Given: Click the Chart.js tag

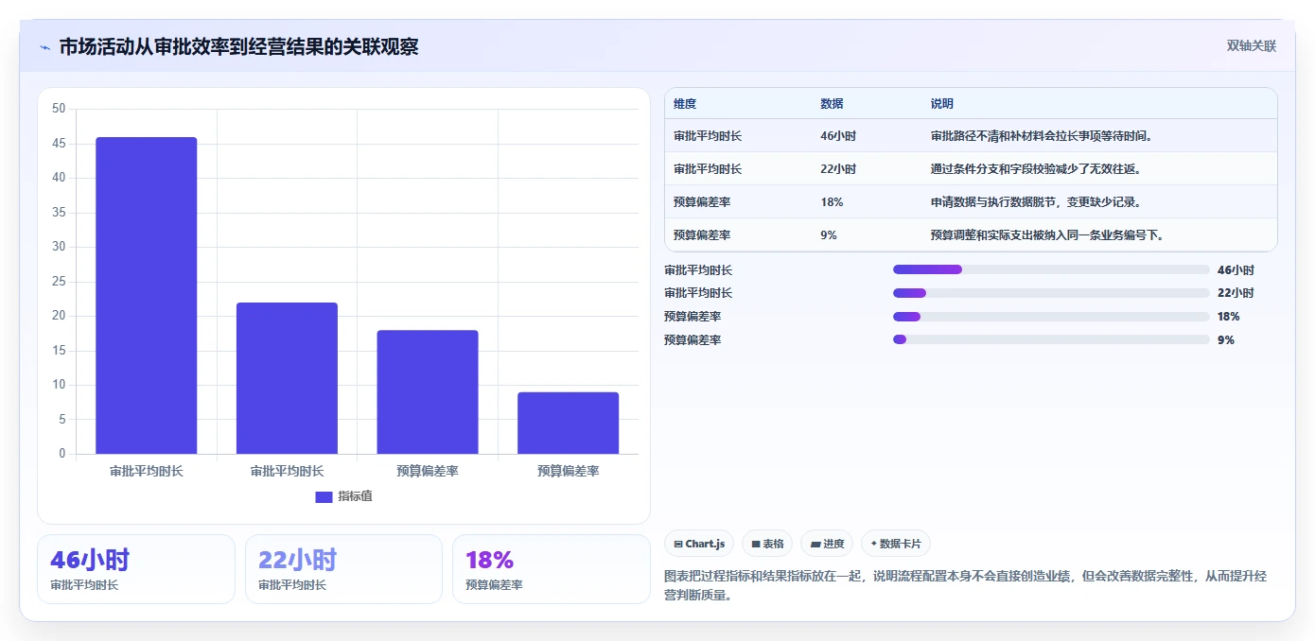Looking at the screenshot, I should (699, 544).
